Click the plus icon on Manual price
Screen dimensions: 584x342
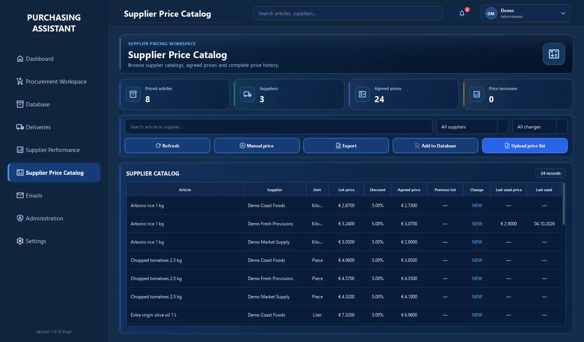(x=242, y=146)
